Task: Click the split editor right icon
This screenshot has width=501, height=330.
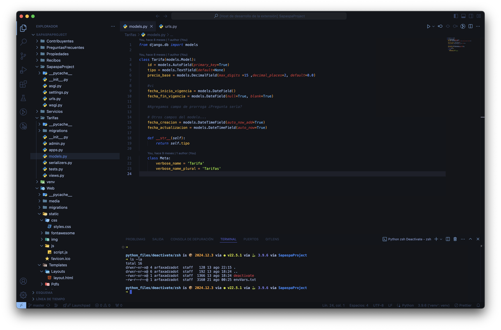Action: coord(470,26)
